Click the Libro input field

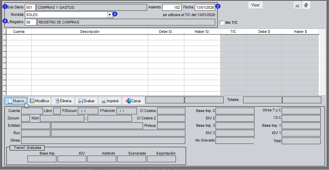(57, 111)
